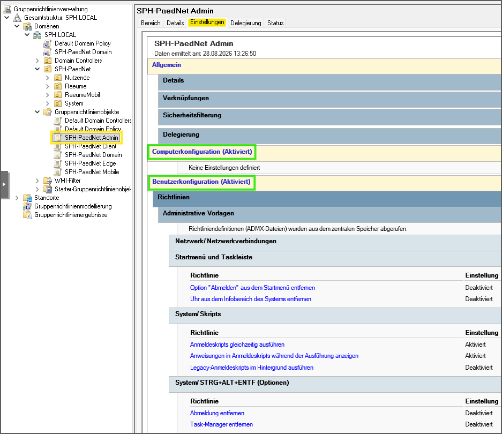Click the System OU icon
This screenshot has width=502, height=434.
pyautogui.click(x=58, y=104)
